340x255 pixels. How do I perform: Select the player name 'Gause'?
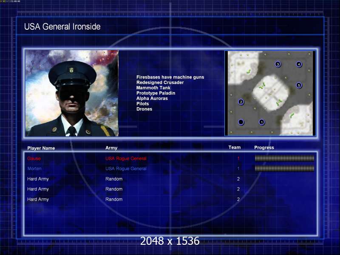click(x=34, y=159)
